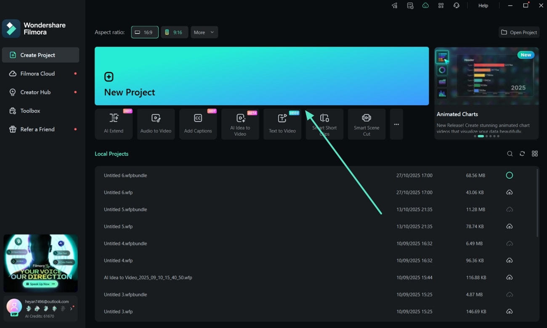The image size is (547, 328).
Task: Refresh the local projects list
Action: (522, 154)
